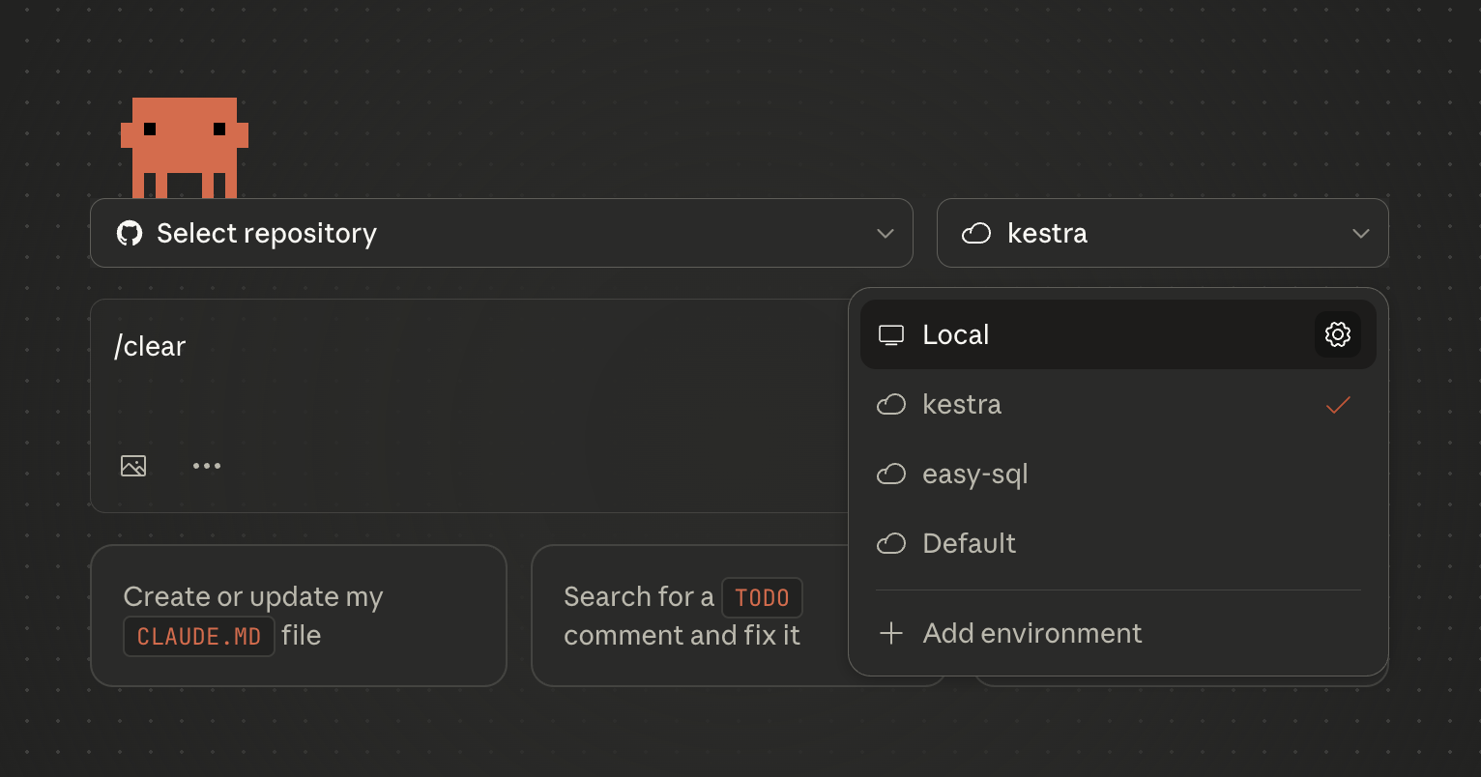Choose the easy-sql environment

pyautogui.click(x=974, y=475)
